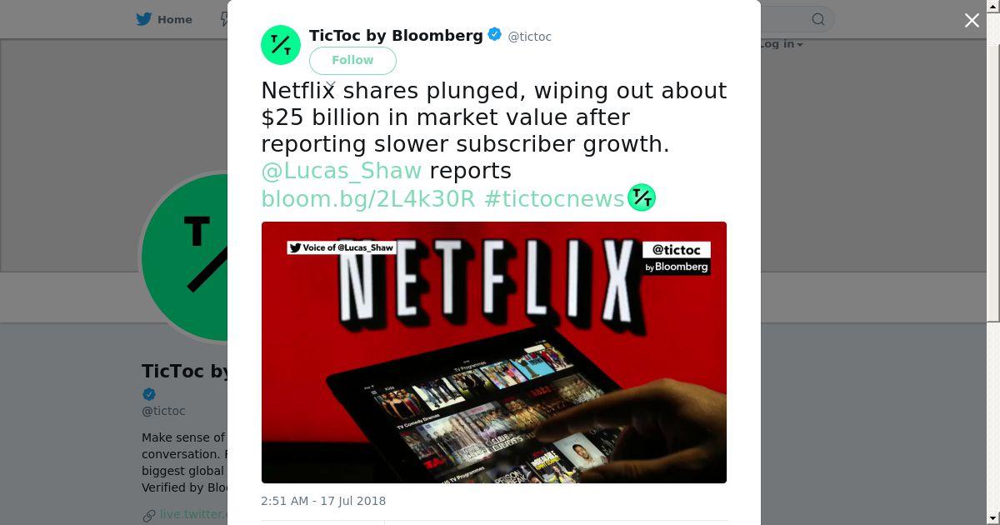1000x525 pixels.
Task: Click the blue verified badge beside TicToc by Bloomberg
Action: tap(495, 35)
